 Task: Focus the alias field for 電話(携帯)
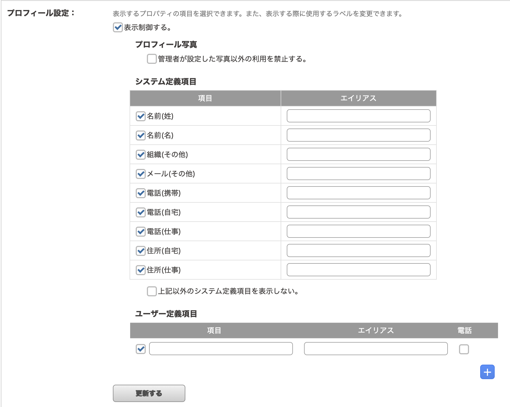(359, 193)
